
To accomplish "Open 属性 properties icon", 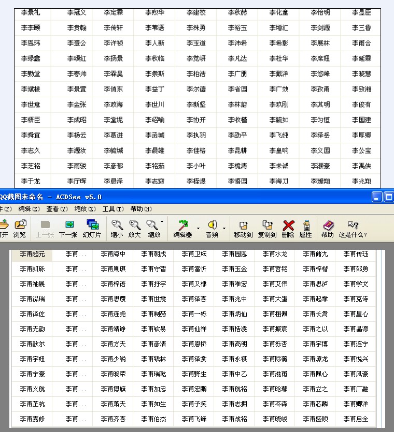I will click(306, 229).
